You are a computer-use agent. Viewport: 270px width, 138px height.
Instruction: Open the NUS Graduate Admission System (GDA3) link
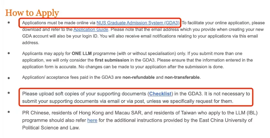click(138, 23)
